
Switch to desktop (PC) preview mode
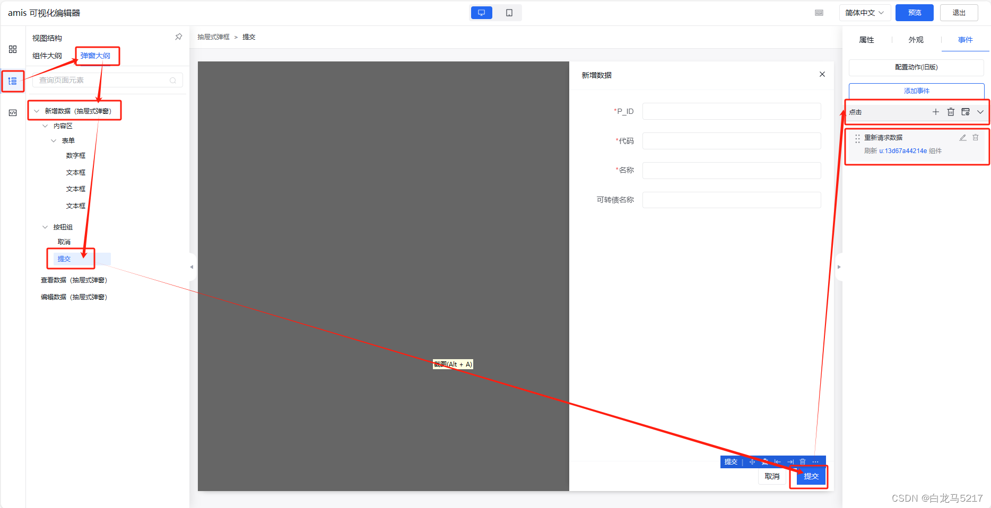[x=482, y=13]
